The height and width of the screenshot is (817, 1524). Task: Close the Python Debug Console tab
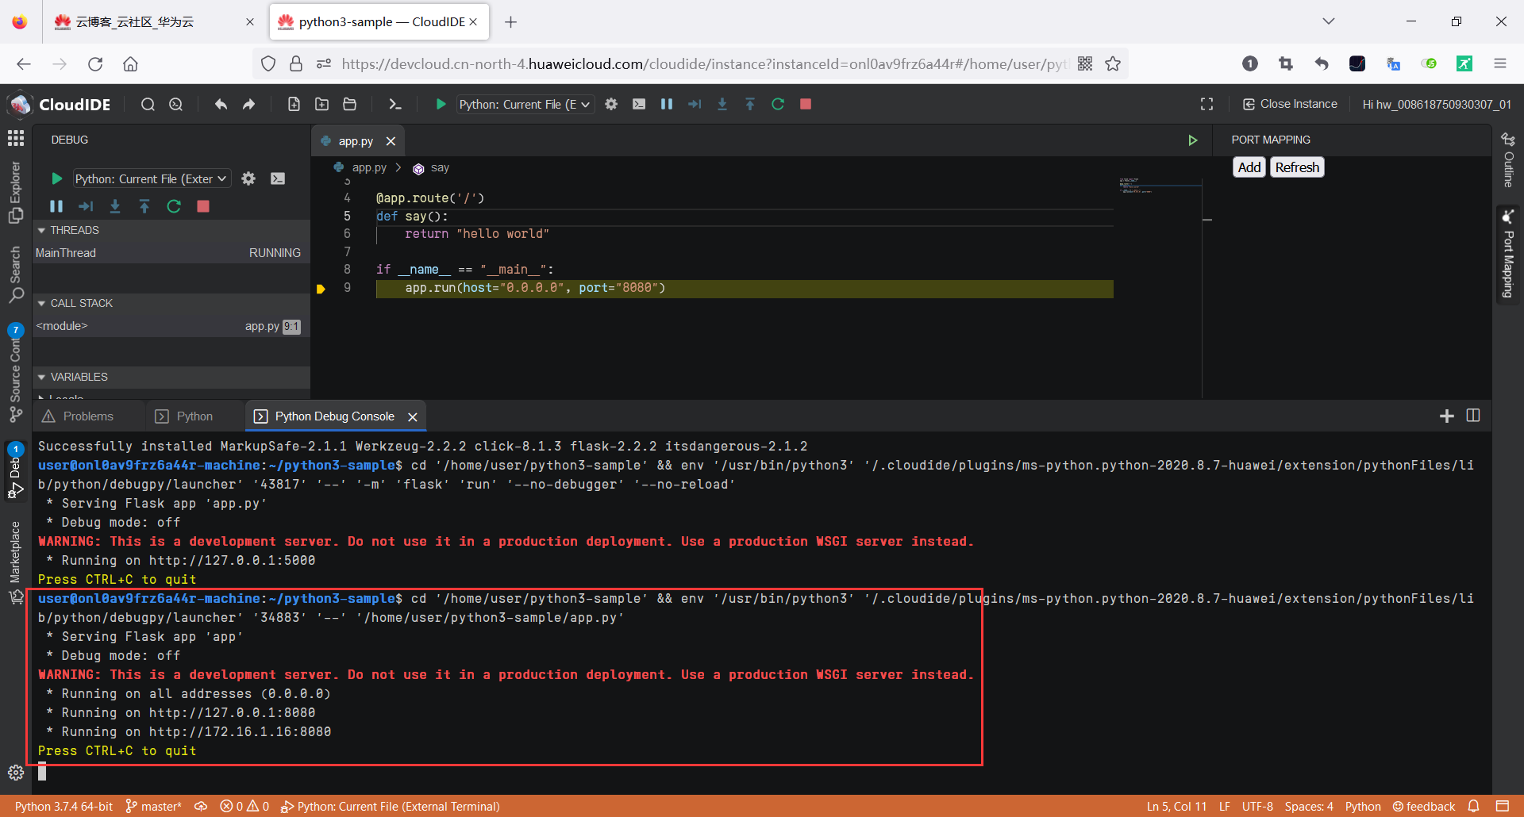point(413,417)
